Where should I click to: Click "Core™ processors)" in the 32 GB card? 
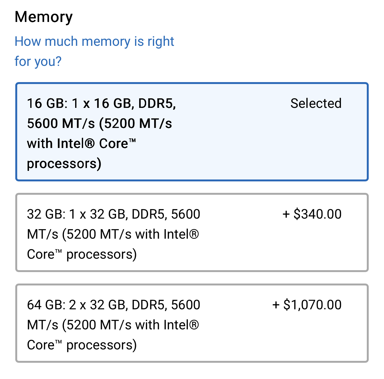[x=82, y=254]
